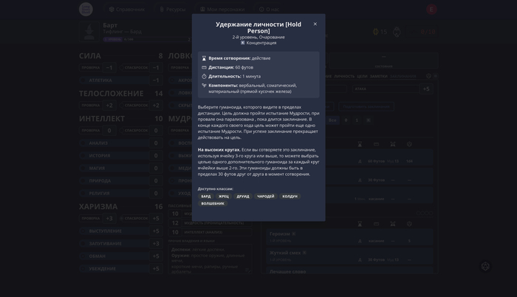This screenshot has width=517, height=297.
Task: Select the Друид class tag
Action: coord(243,197)
